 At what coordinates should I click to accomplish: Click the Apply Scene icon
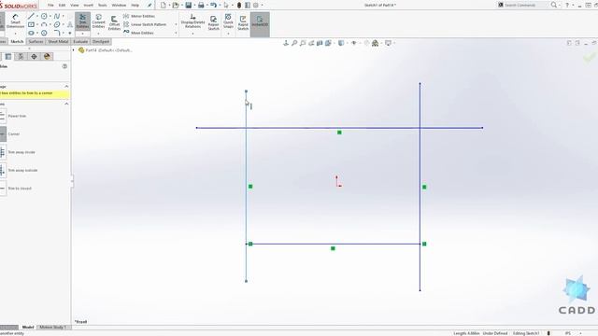[376, 43]
